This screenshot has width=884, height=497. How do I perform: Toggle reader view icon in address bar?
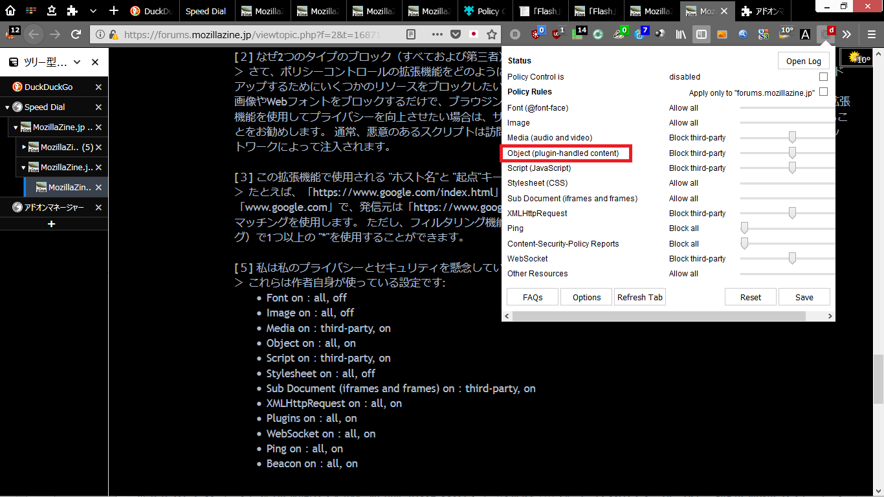[411, 34]
